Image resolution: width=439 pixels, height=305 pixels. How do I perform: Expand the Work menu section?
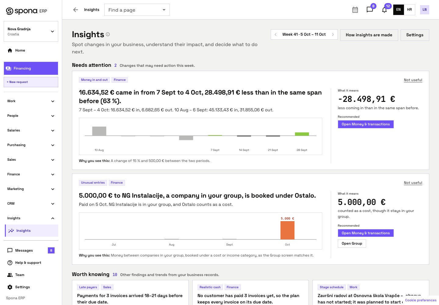[31, 101]
